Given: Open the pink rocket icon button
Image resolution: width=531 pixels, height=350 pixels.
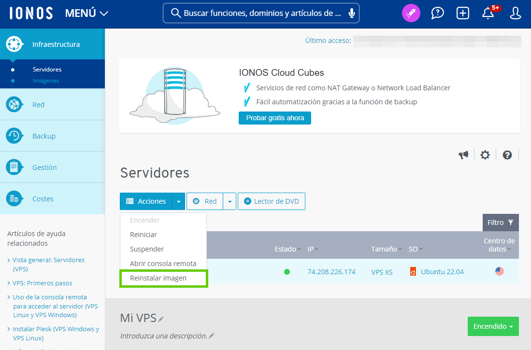Looking at the screenshot, I should pyautogui.click(x=411, y=13).
